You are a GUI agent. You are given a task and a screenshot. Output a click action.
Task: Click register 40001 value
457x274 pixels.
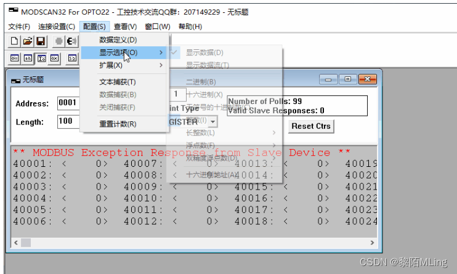click(85, 164)
